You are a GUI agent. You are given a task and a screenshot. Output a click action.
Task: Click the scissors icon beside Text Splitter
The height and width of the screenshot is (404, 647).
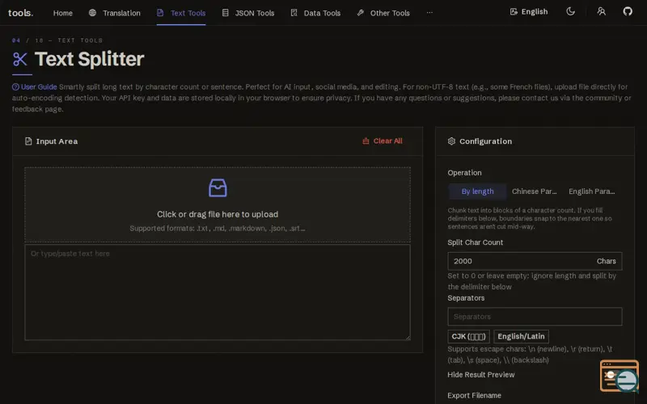(20, 59)
